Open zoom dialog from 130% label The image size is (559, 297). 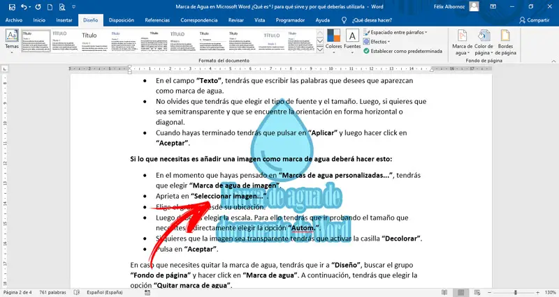click(x=550, y=292)
